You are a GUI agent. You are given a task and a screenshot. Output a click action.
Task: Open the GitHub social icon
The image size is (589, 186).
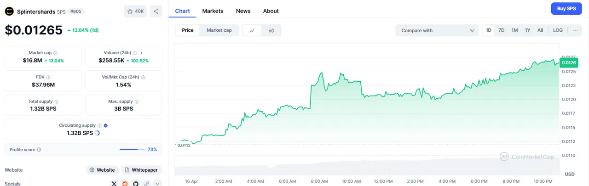(136, 183)
